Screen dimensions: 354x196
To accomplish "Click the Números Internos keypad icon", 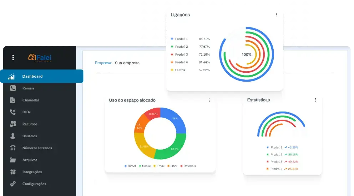I will pos(13,148).
